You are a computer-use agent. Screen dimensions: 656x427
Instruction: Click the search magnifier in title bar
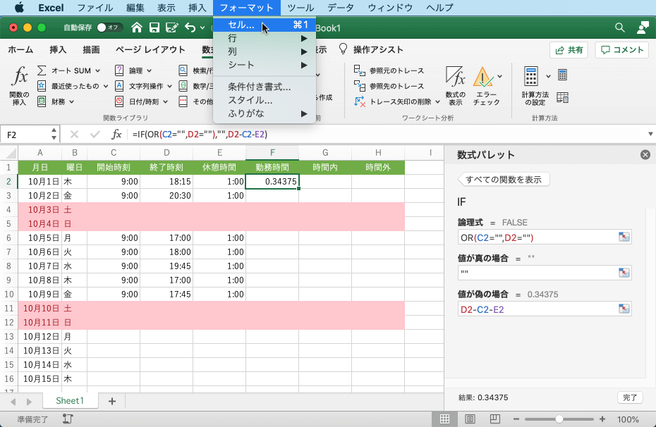click(x=620, y=27)
